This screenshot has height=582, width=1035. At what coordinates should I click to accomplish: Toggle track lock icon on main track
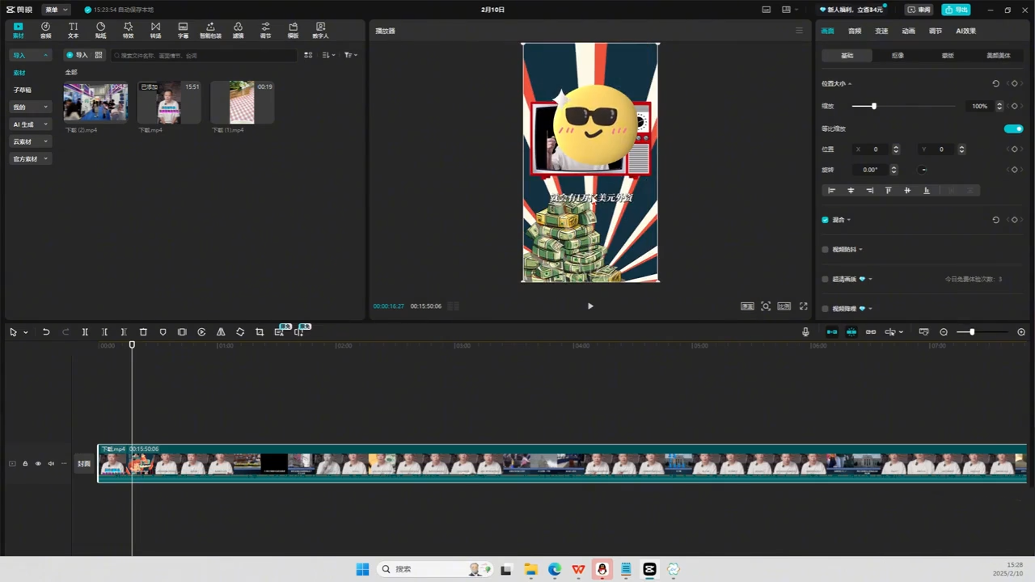point(25,464)
